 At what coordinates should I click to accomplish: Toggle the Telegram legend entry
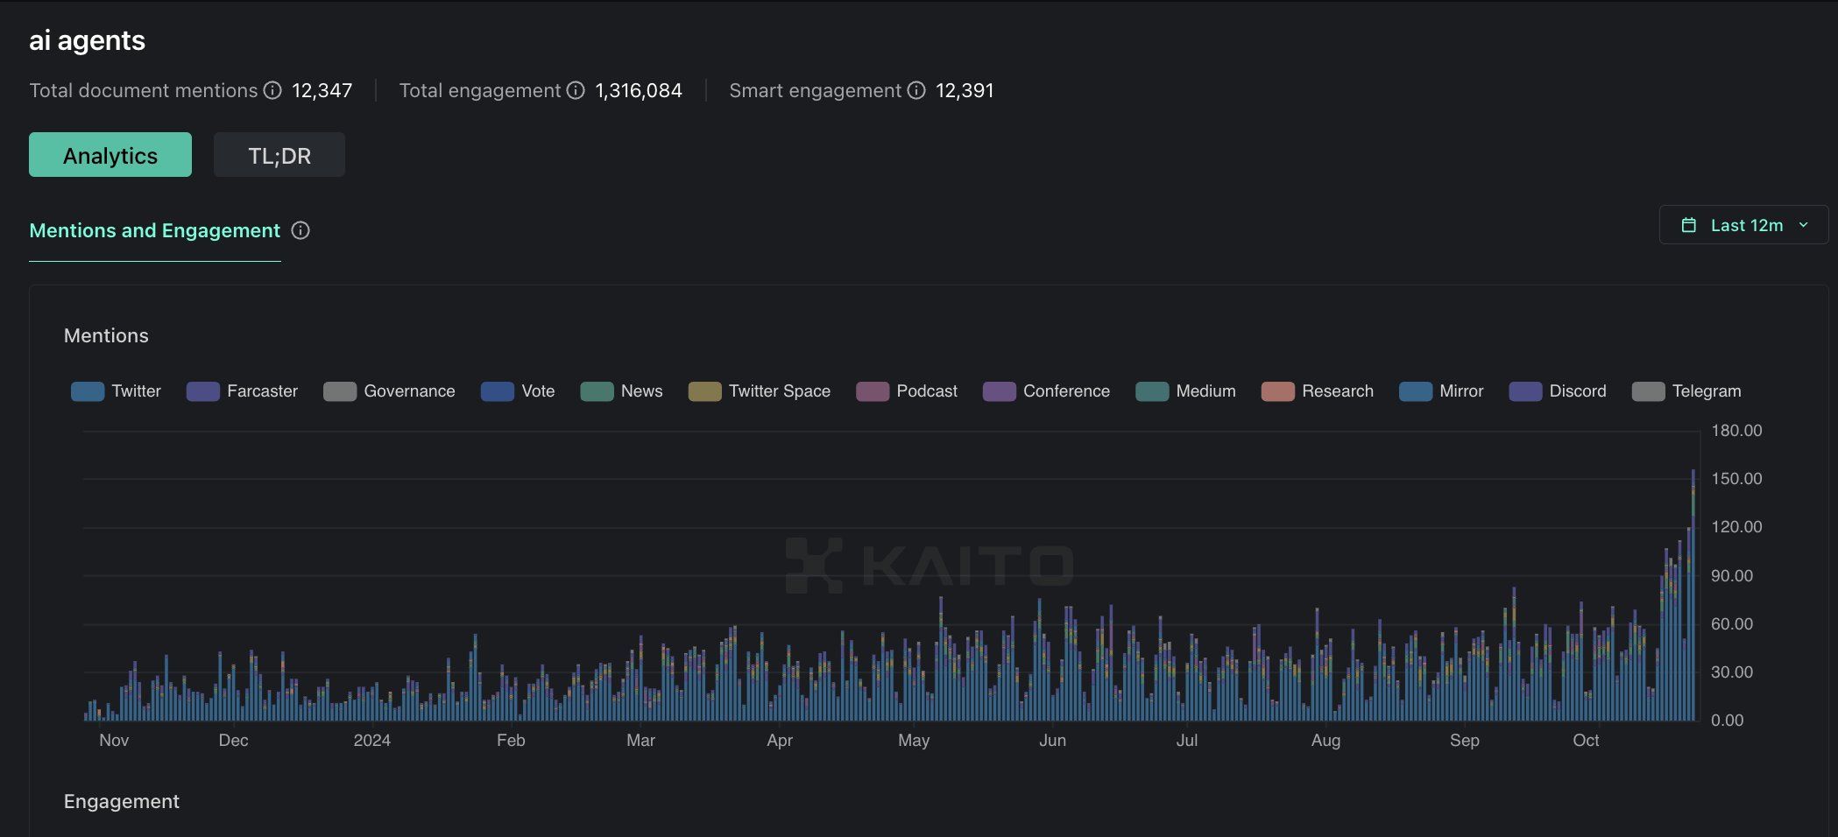point(1686,391)
